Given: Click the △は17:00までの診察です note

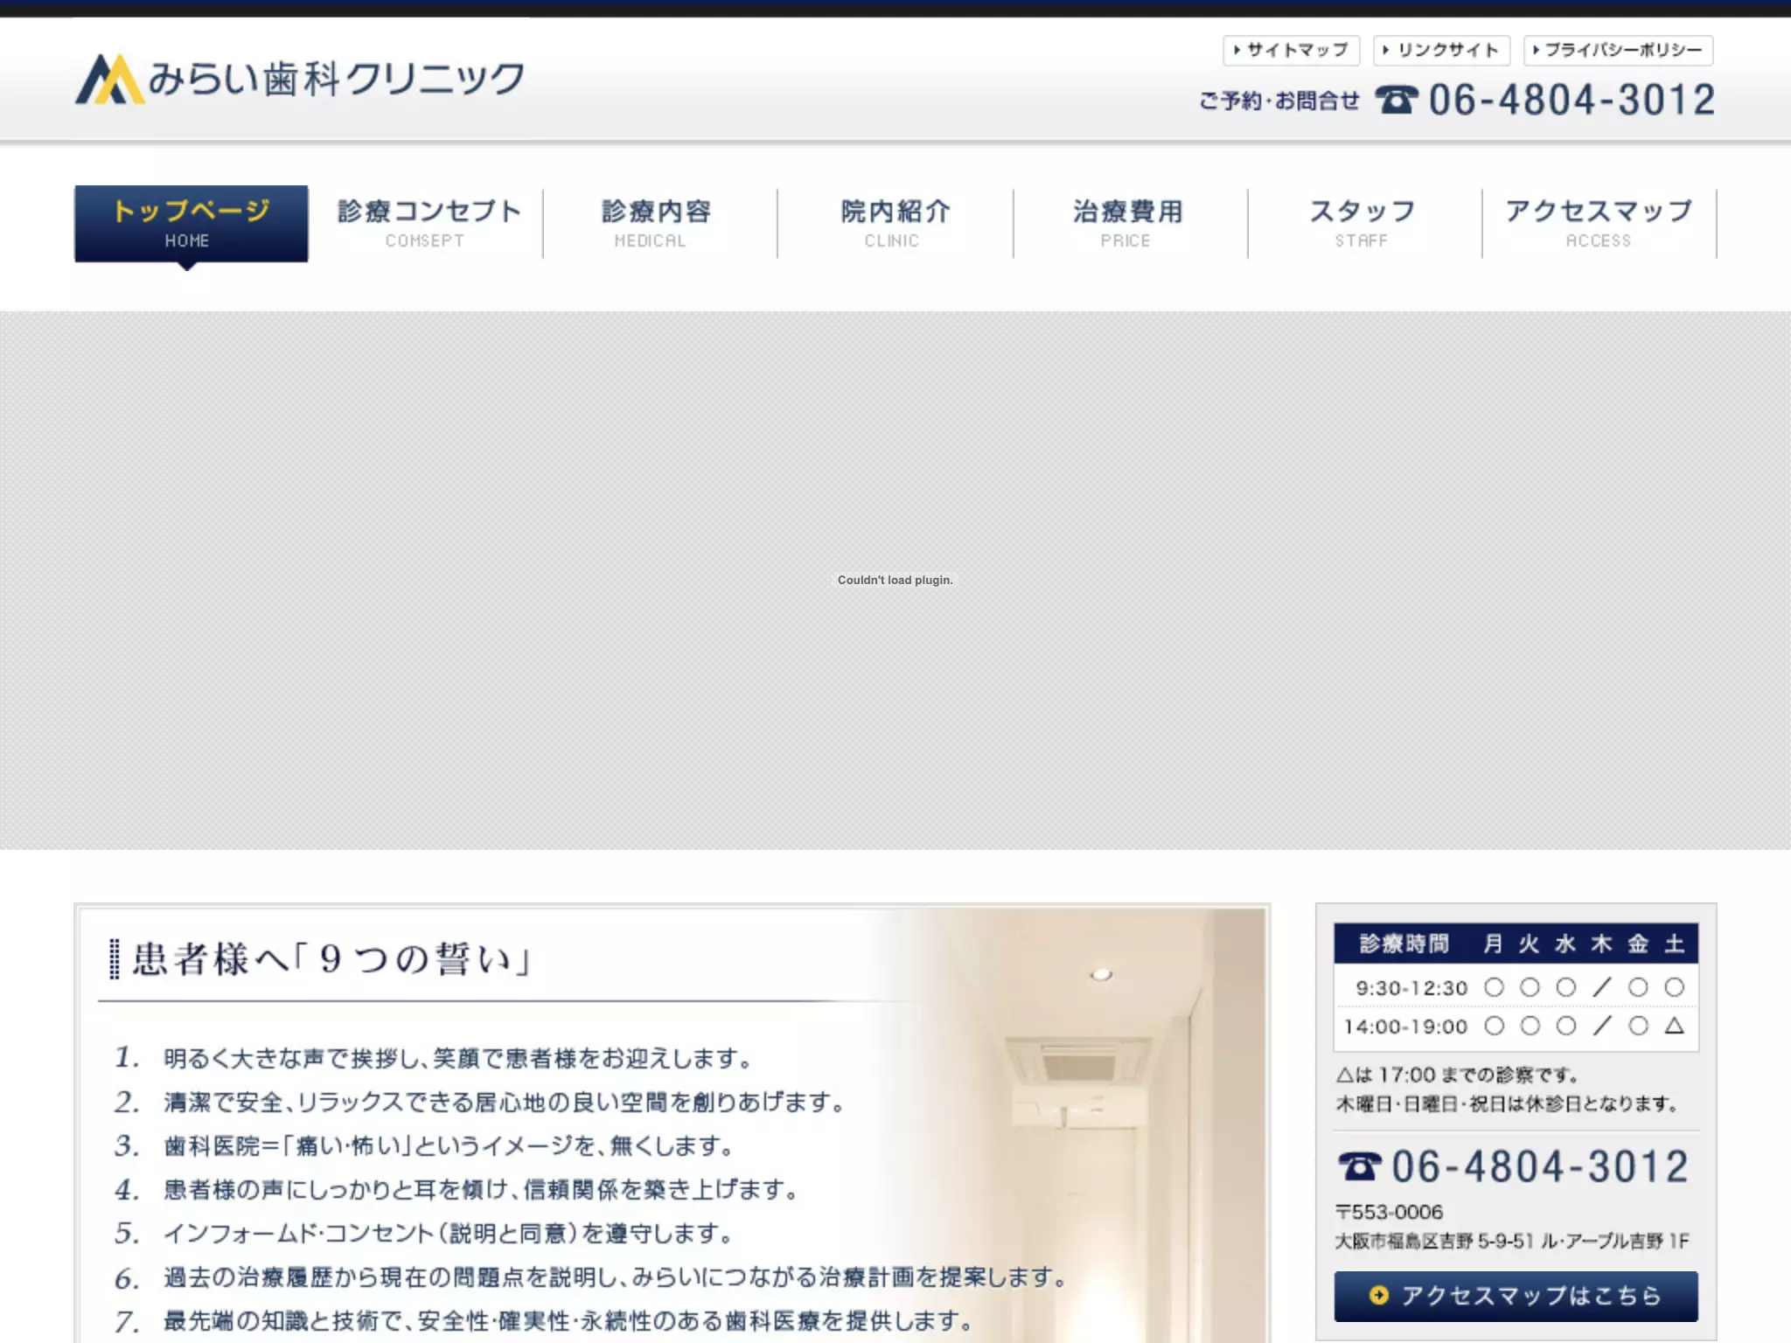Looking at the screenshot, I should tap(1458, 1075).
